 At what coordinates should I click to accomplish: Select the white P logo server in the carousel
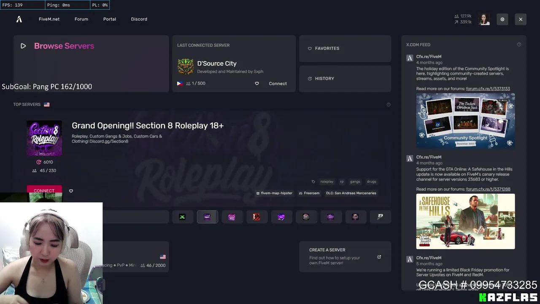(380, 217)
